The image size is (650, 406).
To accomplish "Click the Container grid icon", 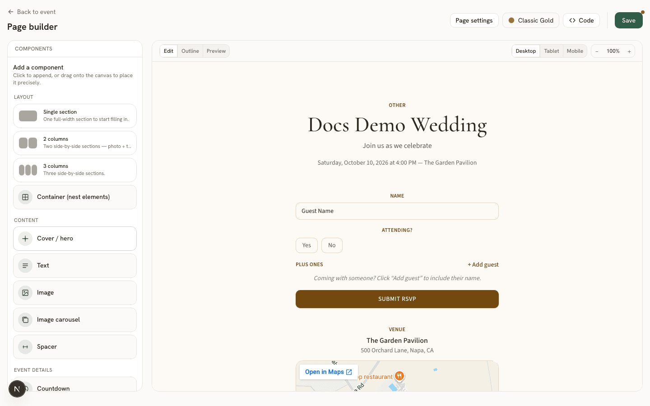I will click(x=25, y=197).
